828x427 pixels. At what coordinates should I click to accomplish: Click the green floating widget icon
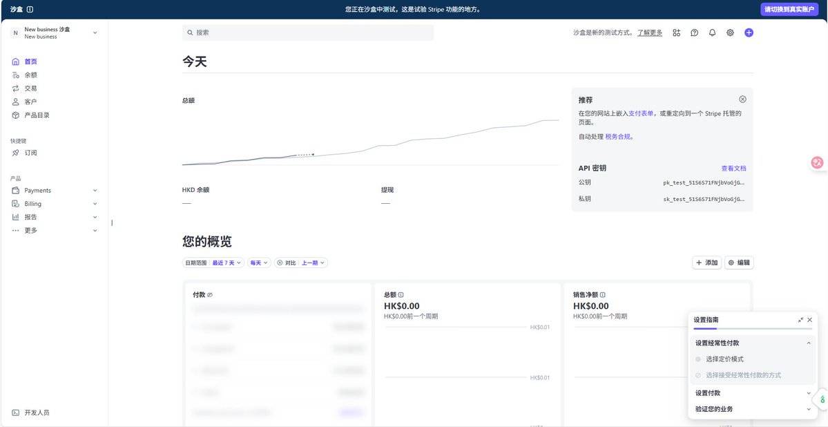822,399
